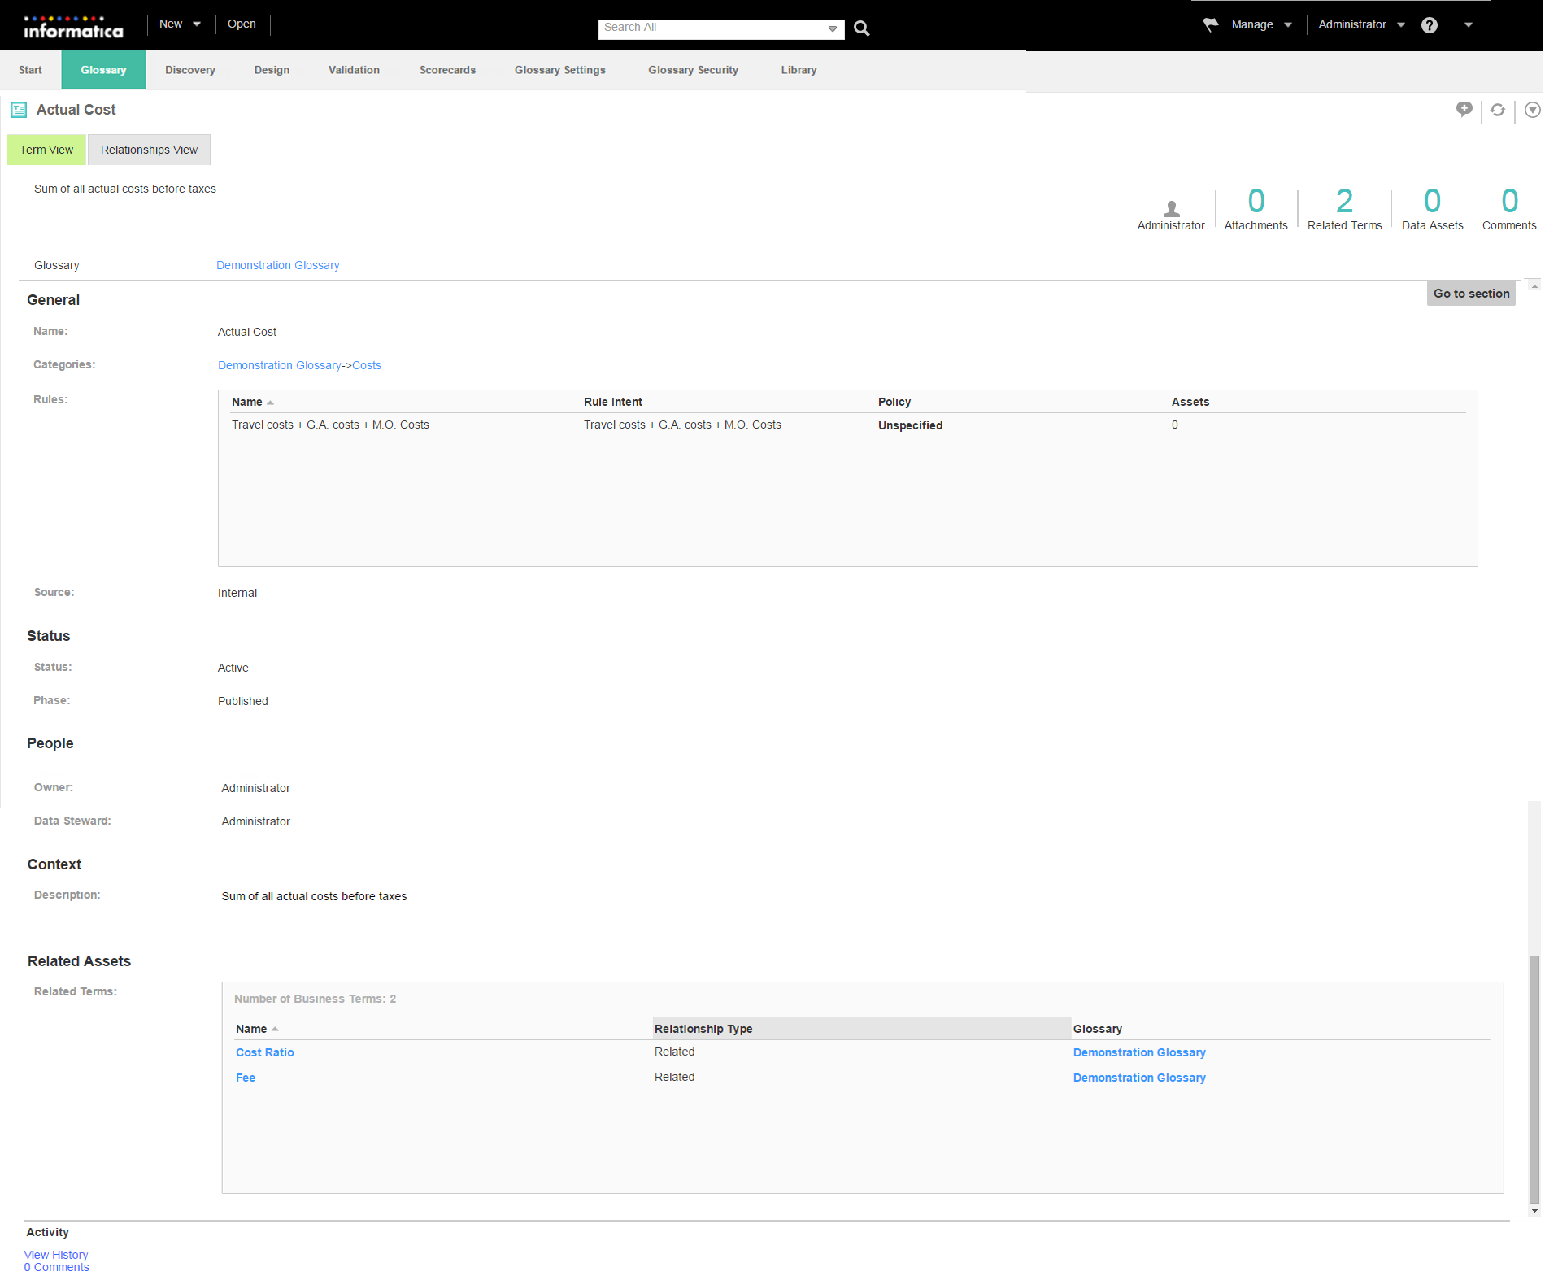Go to the Library tab
Image resolution: width=1545 pixels, height=1276 pixels.
799,70
